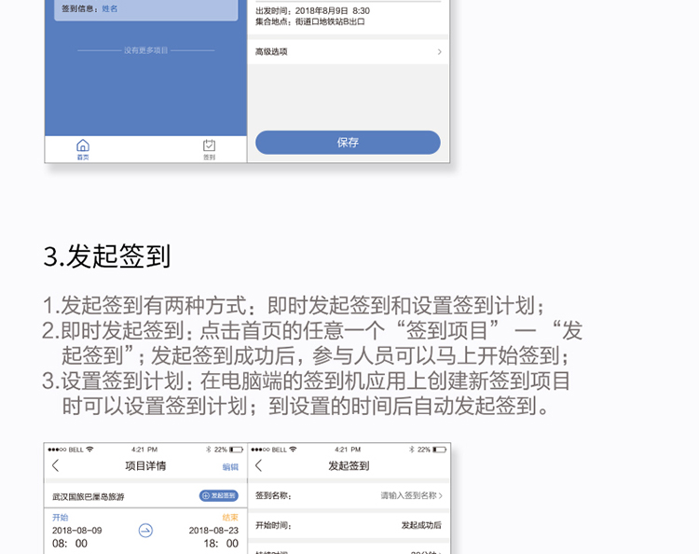
Task: Click the Bluetooth icon in right phone status bar
Action: point(411,450)
